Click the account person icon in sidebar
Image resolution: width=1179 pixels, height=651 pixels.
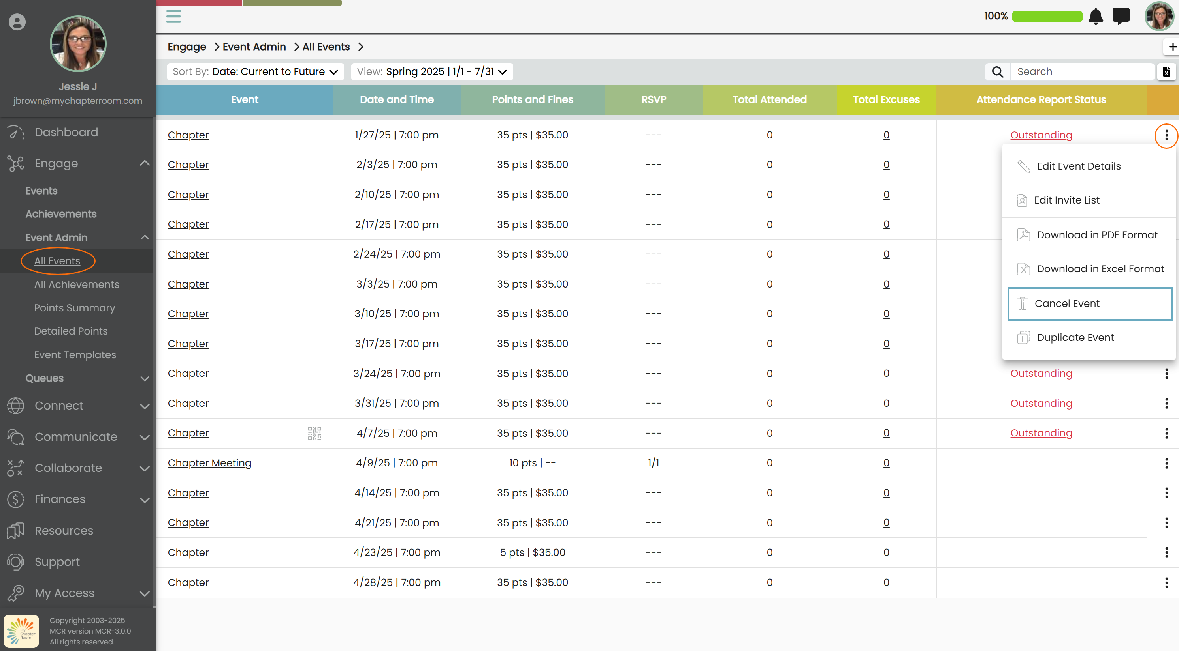tap(17, 22)
